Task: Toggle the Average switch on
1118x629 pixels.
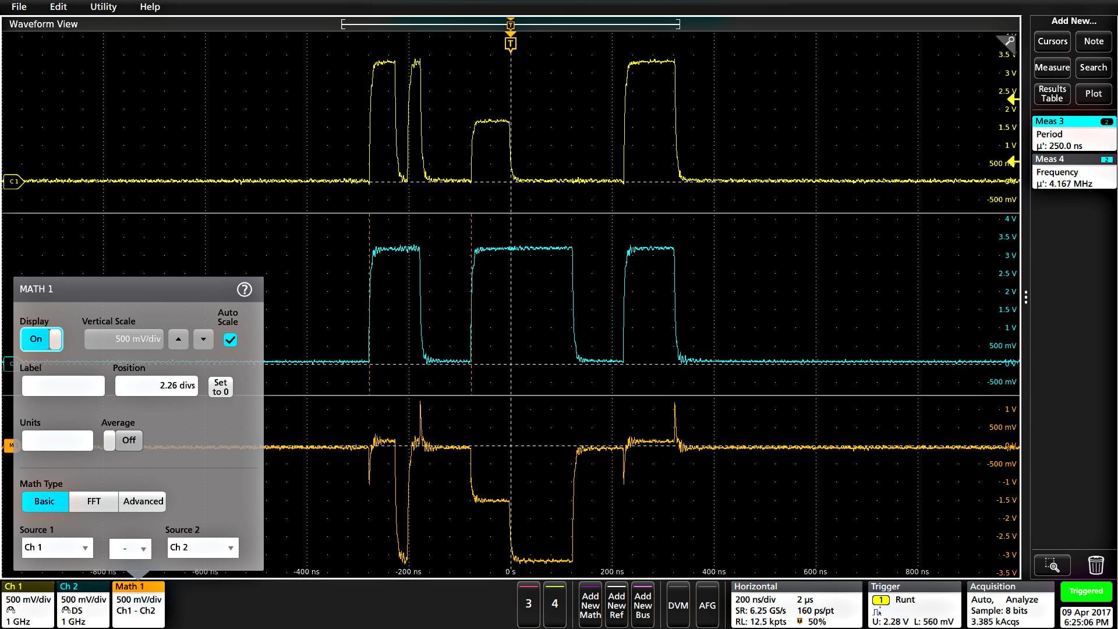Action: (123, 440)
